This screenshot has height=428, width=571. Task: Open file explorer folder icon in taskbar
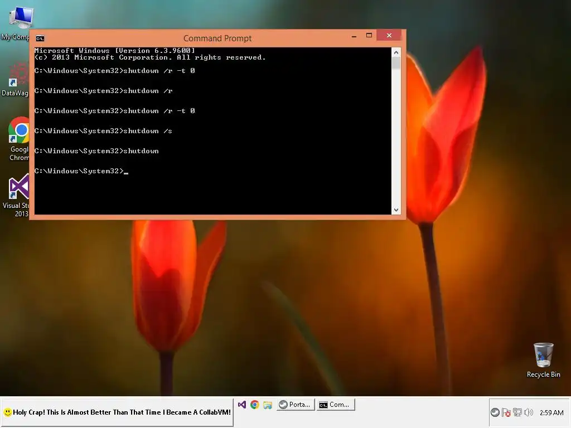[x=268, y=405]
